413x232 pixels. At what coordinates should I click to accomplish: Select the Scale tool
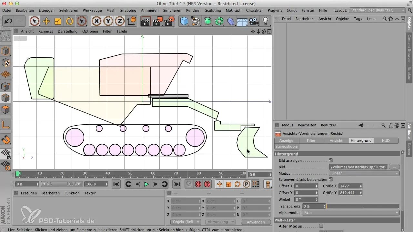coord(58,21)
